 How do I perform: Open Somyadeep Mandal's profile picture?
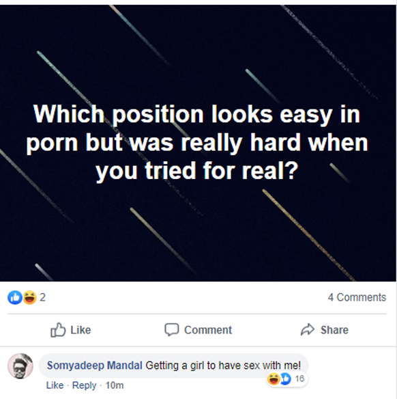tap(20, 366)
